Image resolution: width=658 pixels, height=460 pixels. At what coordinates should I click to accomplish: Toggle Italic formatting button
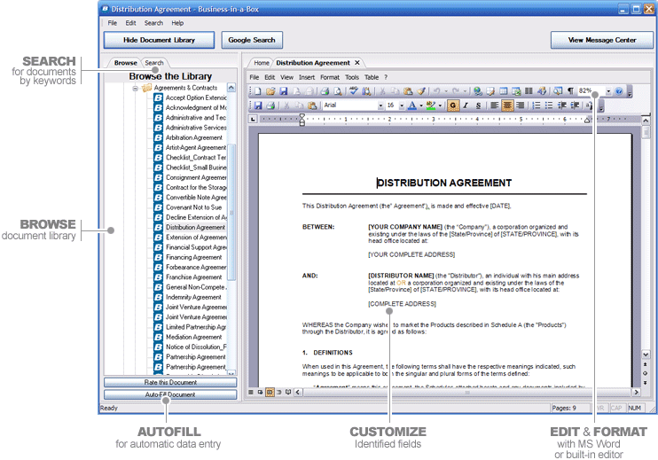tap(465, 105)
